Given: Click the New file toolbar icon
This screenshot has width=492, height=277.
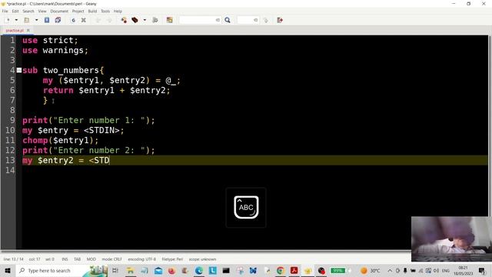Looking at the screenshot, I should (8, 20).
